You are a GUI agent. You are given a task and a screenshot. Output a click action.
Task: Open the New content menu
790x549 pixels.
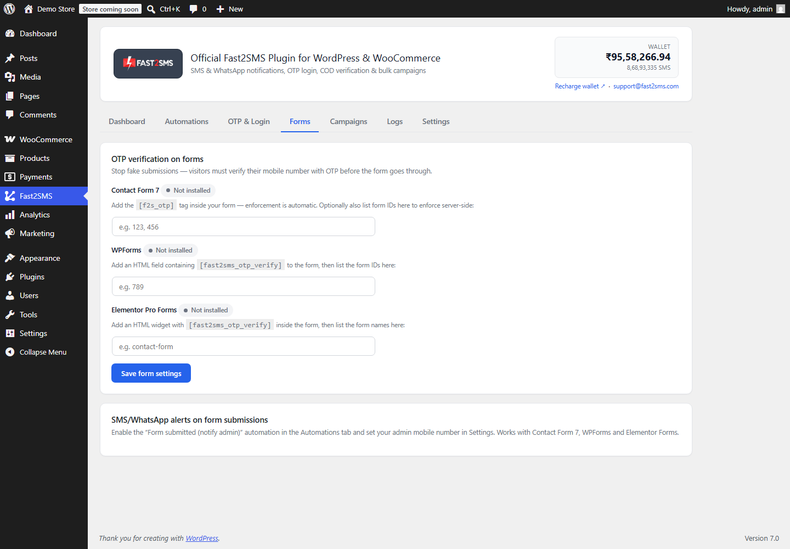tap(229, 9)
